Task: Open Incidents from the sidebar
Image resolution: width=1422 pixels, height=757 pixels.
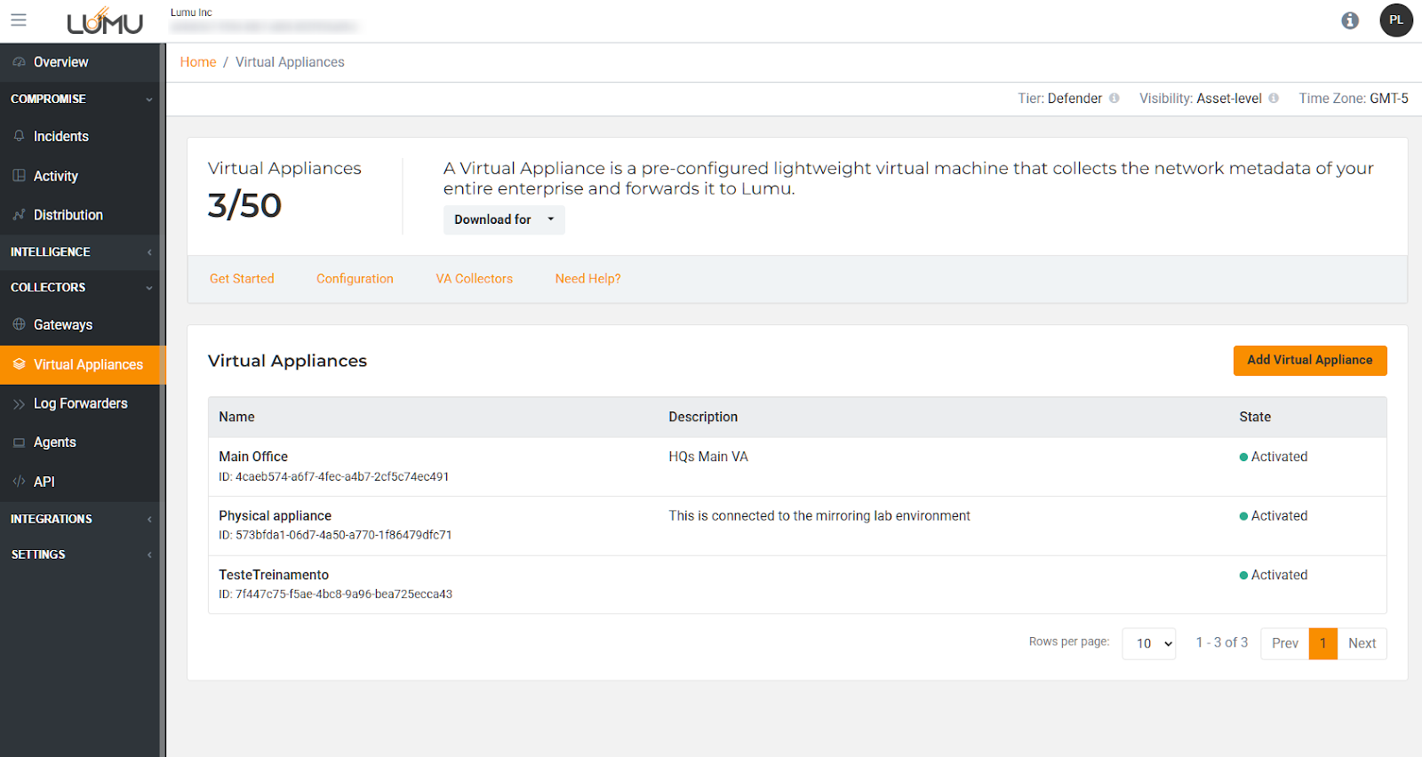Action: coord(60,137)
